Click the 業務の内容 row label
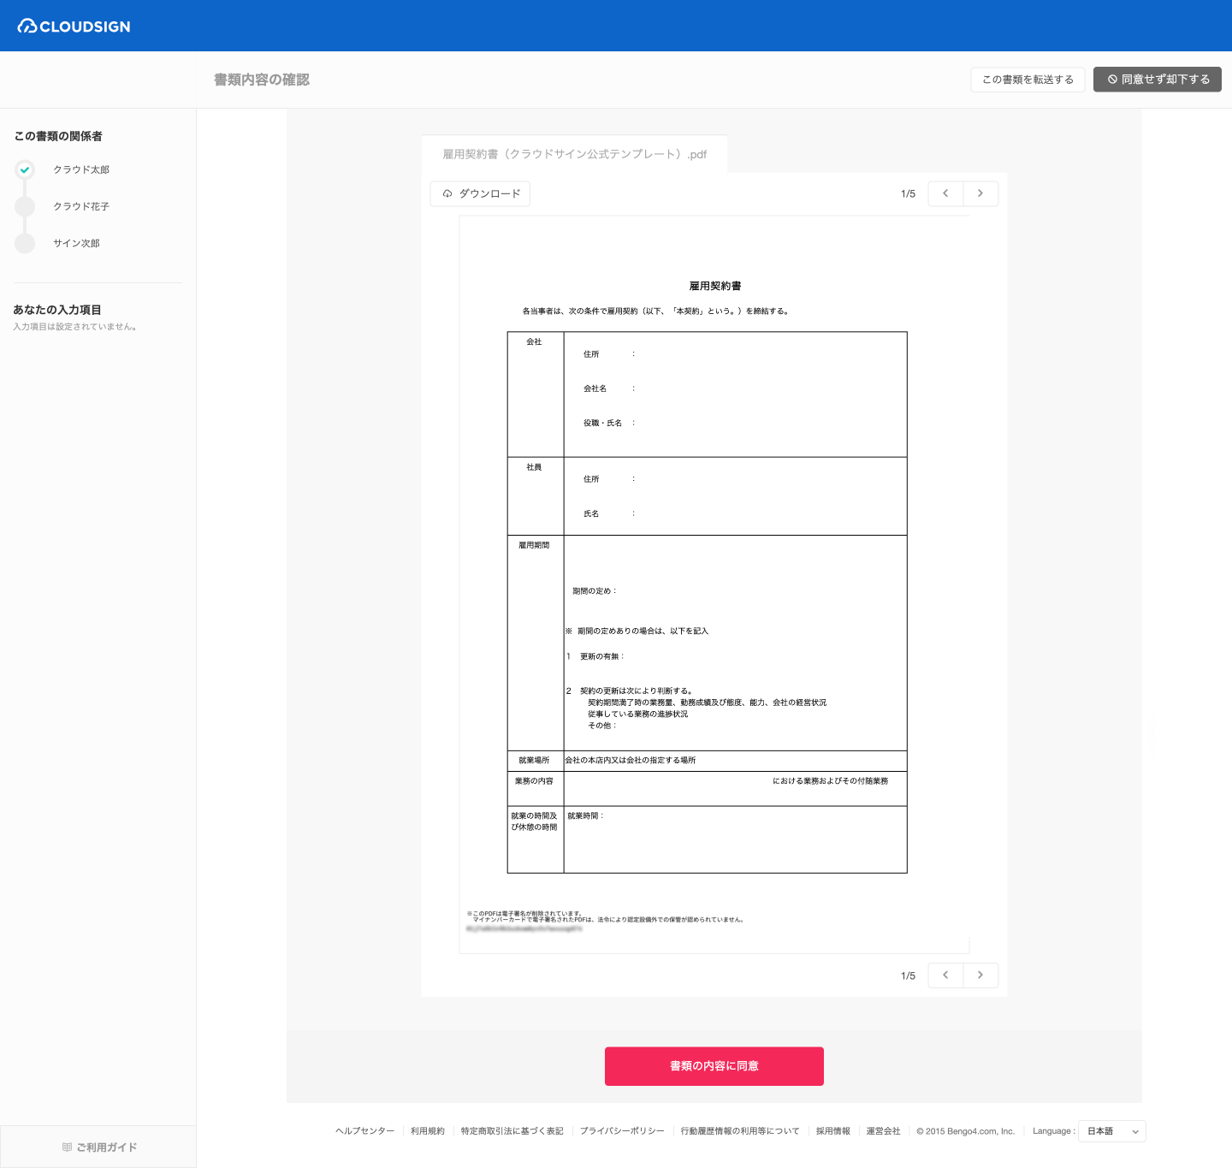1232x1168 pixels. pyautogui.click(x=535, y=781)
